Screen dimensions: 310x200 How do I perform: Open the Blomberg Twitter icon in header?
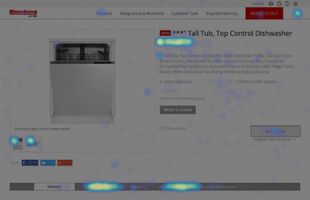click(x=279, y=4)
